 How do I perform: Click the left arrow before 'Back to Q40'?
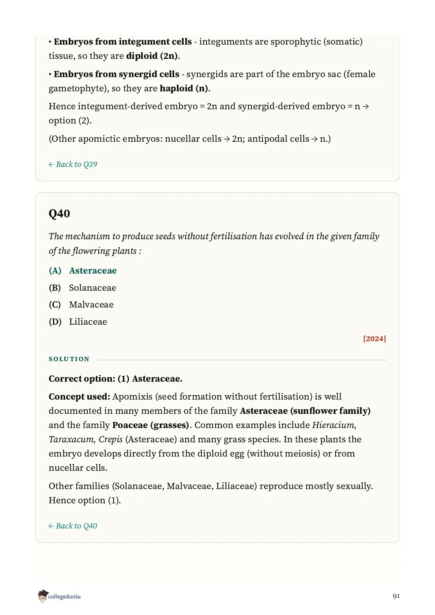click(51, 526)
